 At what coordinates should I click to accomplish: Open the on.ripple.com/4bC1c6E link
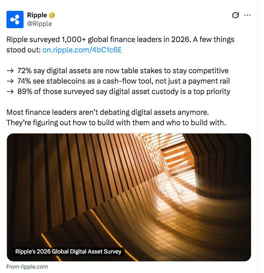(x=82, y=50)
